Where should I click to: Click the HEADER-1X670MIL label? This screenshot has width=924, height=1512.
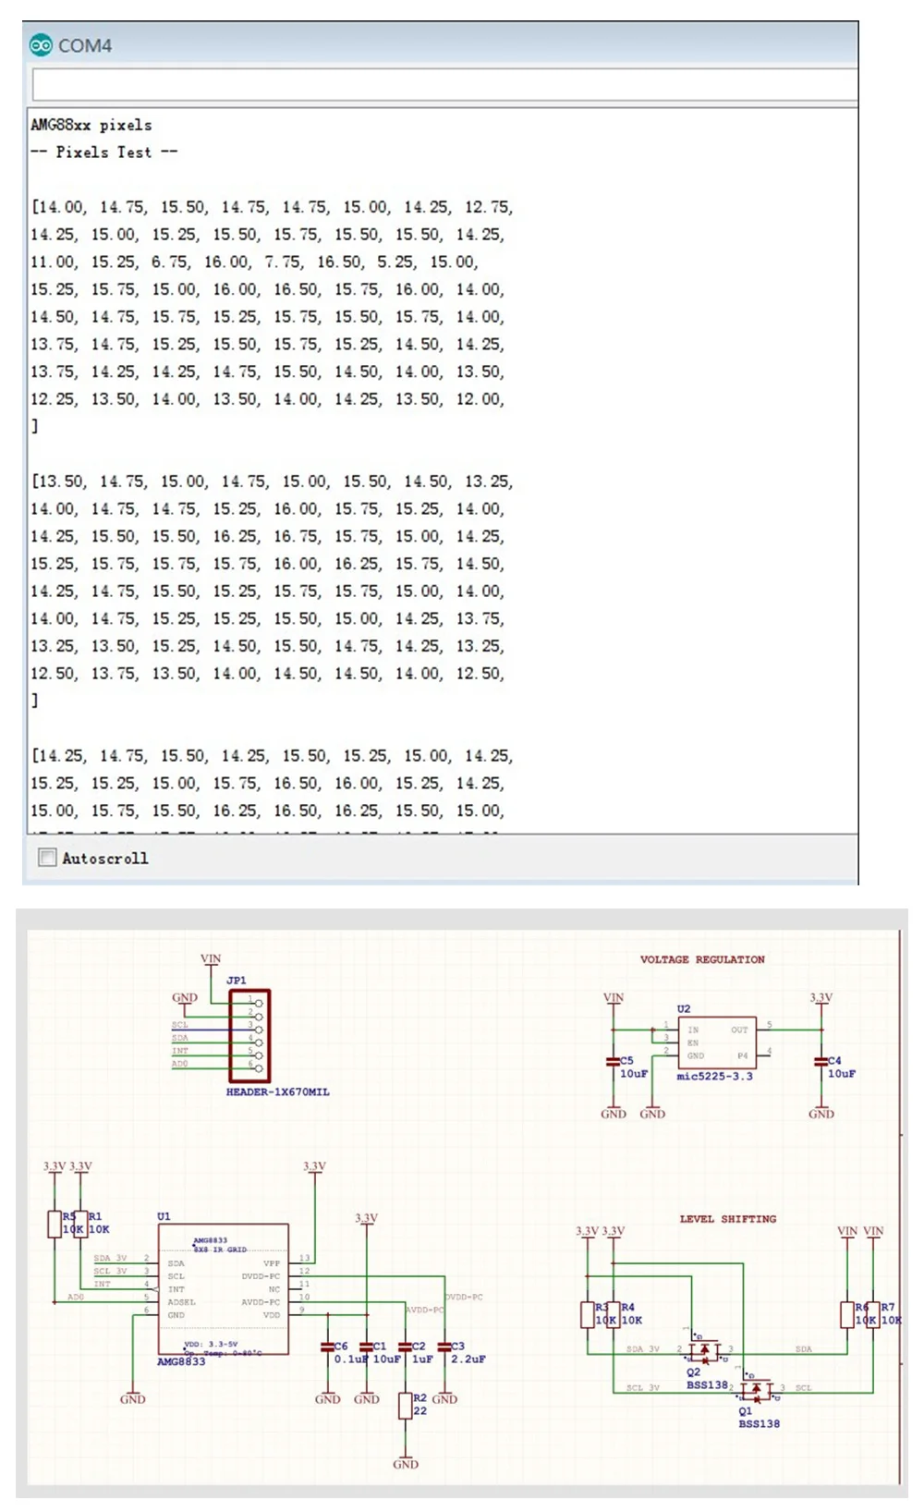277,1091
